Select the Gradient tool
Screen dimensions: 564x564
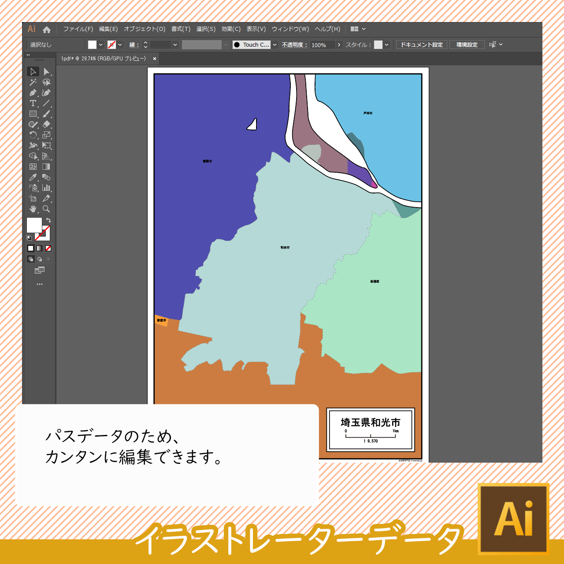click(46, 167)
